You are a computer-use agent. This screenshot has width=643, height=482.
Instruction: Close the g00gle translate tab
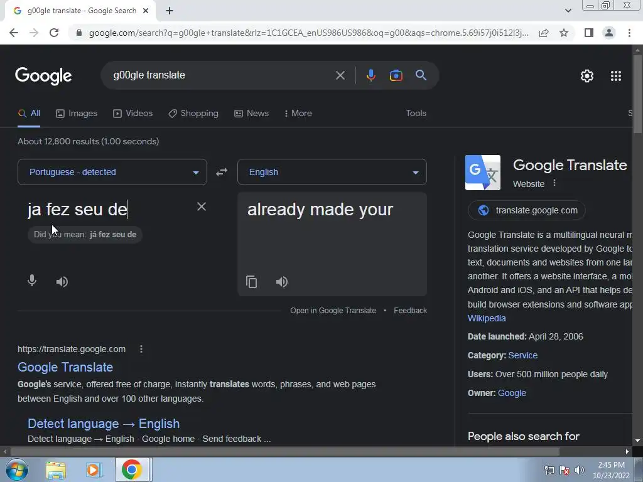click(146, 11)
